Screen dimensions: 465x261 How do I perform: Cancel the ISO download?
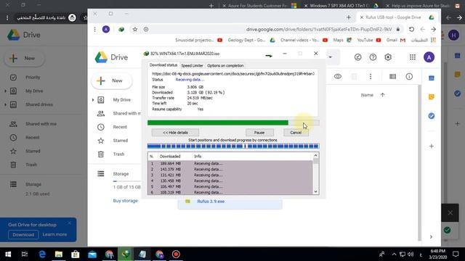click(x=296, y=133)
